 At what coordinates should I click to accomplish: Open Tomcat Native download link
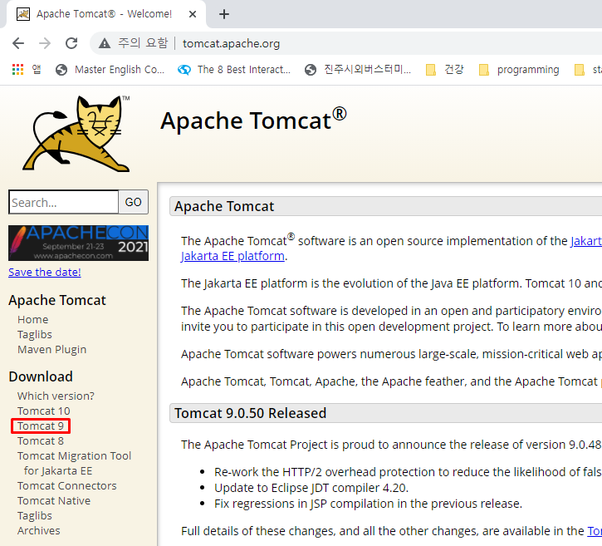coord(54,500)
